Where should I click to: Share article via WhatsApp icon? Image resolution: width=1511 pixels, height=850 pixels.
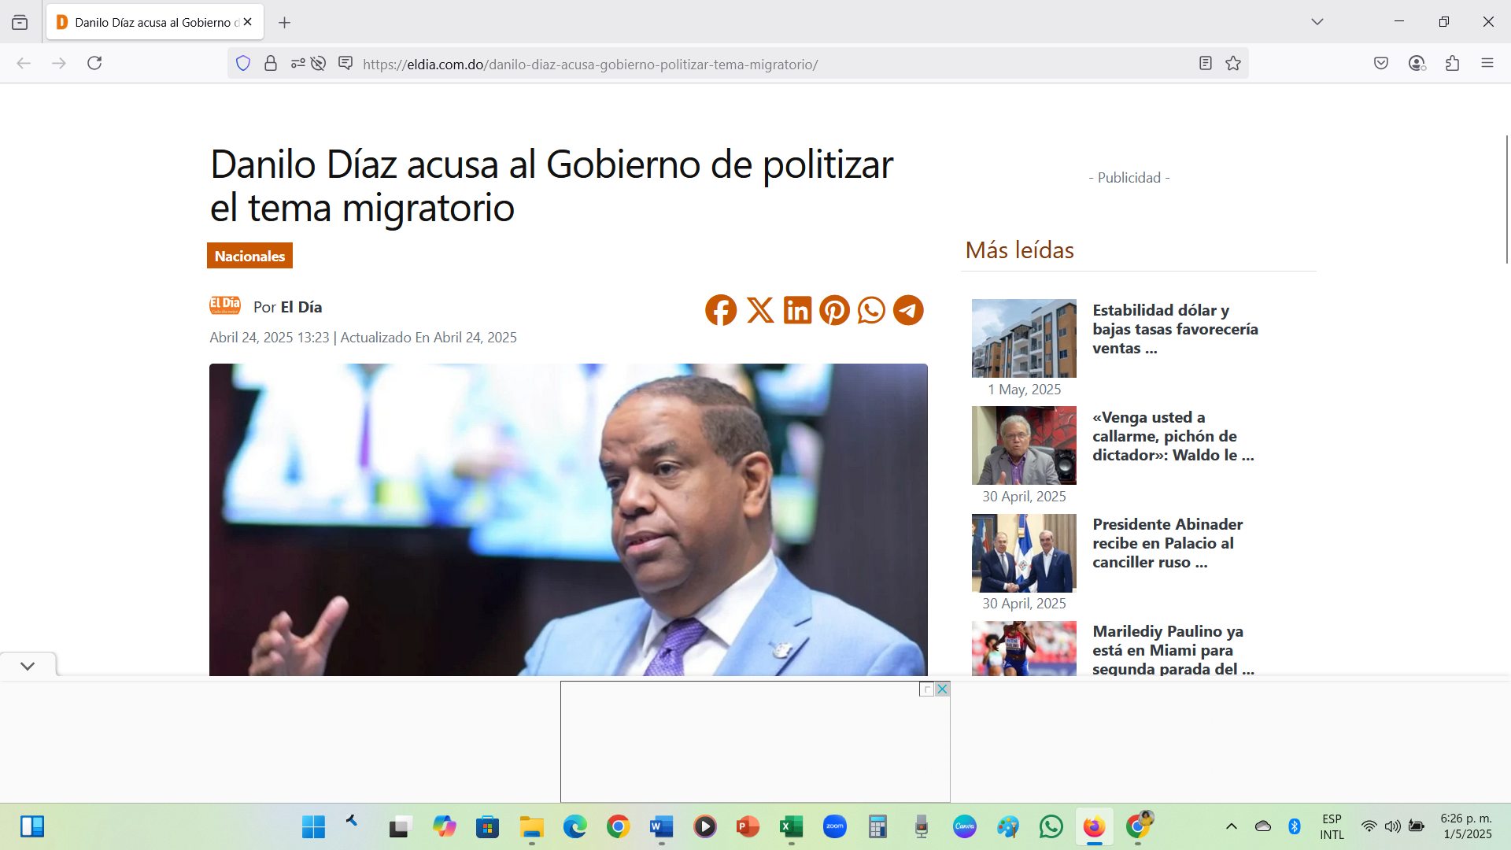tap(871, 310)
